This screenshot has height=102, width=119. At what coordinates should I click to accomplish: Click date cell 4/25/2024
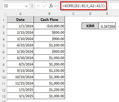click(20, 45)
